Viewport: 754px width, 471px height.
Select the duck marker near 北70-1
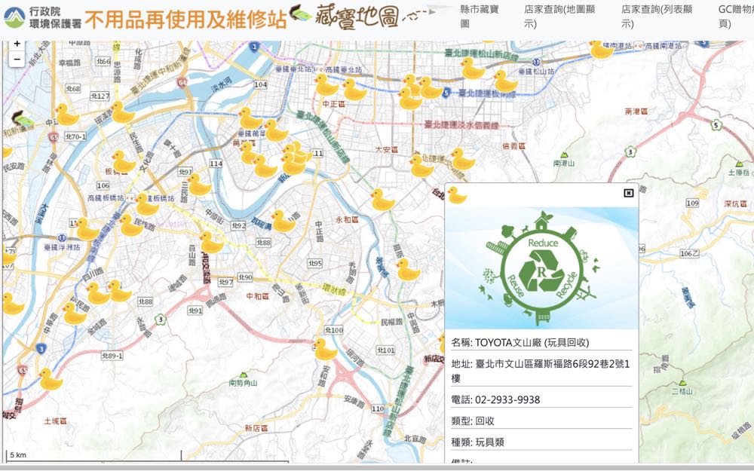[67, 115]
